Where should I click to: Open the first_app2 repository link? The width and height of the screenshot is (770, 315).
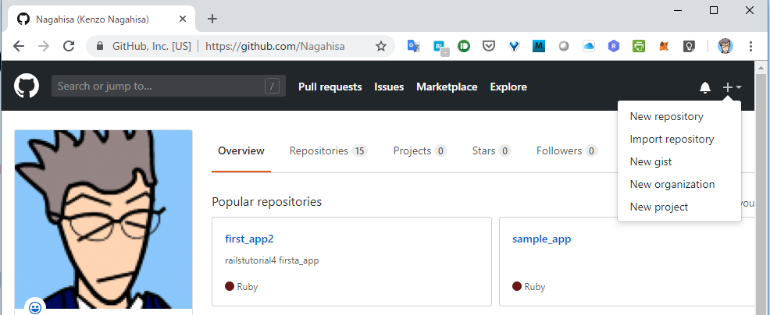point(249,239)
